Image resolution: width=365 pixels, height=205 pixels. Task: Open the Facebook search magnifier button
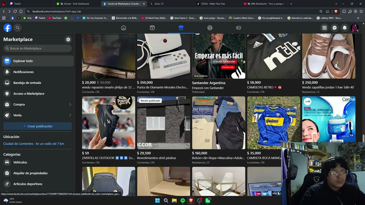17,28
